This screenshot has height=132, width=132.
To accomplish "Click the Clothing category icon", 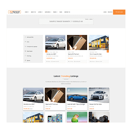I will (25, 56).
